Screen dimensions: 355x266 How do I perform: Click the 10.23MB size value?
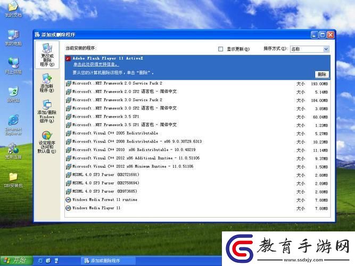tap(320, 142)
